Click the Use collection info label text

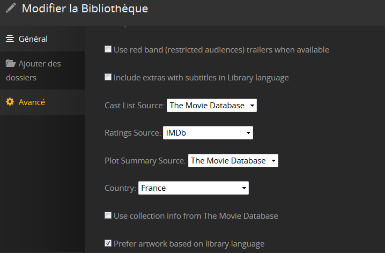point(196,216)
